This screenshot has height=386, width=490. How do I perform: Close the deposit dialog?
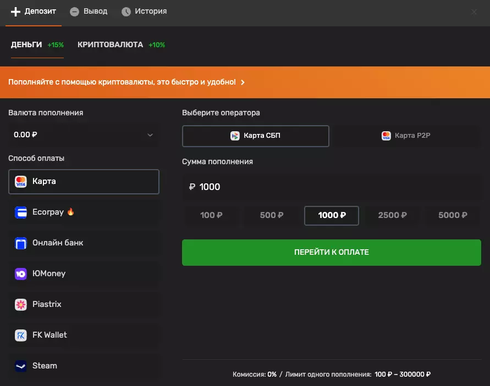[474, 12]
